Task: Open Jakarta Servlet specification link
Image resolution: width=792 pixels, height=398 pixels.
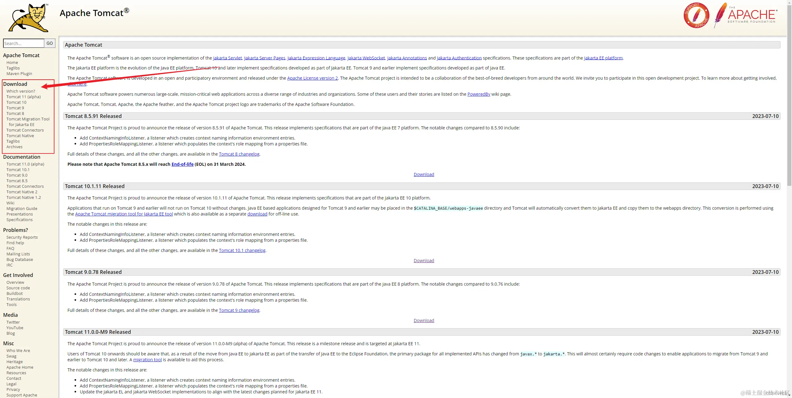Action: pyautogui.click(x=227, y=58)
